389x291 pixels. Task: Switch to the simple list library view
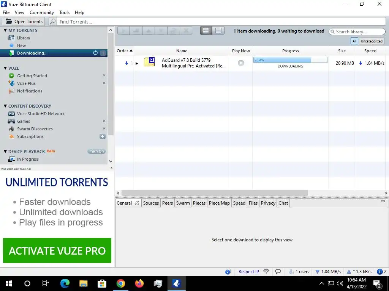click(x=218, y=30)
